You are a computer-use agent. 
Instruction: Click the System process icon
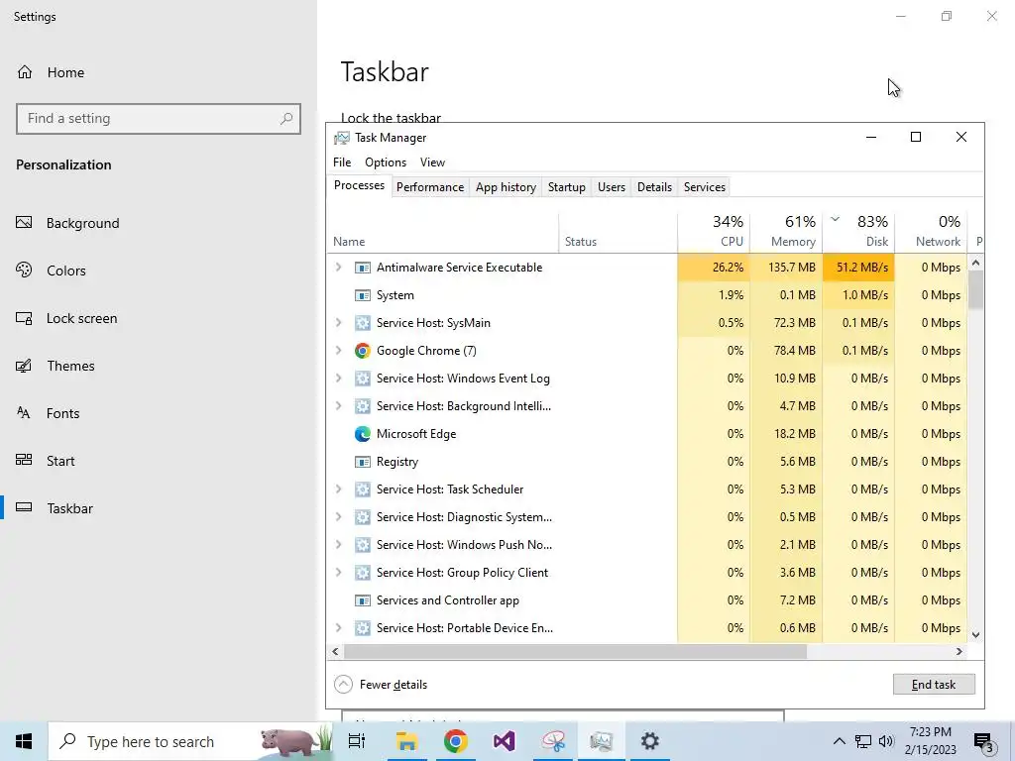point(363,295)
